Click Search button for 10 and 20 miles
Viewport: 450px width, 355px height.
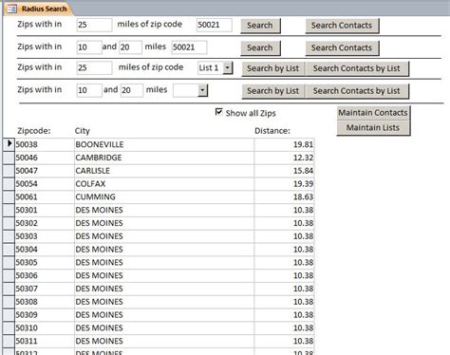coord(260,47)
